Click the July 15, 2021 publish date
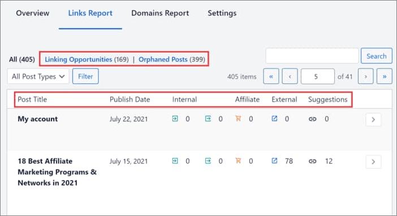 coord(128,161)
